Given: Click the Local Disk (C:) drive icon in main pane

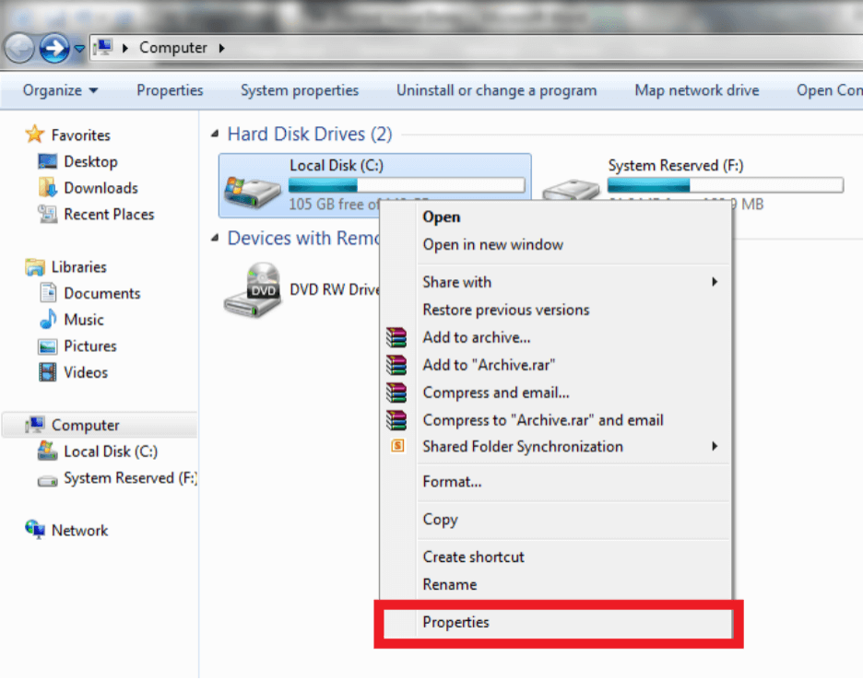Looking at the screenshot, I should click(252, 193).
